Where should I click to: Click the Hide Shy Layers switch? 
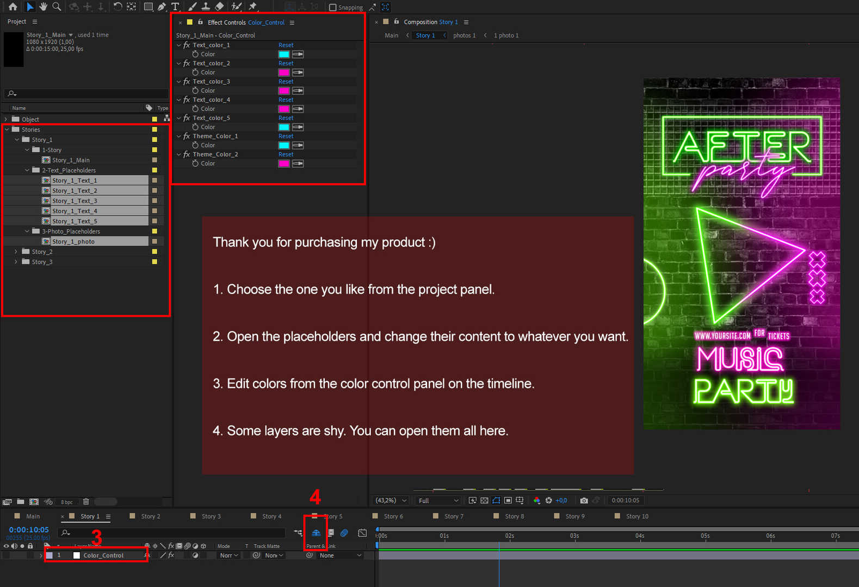(x=316, y=533)
